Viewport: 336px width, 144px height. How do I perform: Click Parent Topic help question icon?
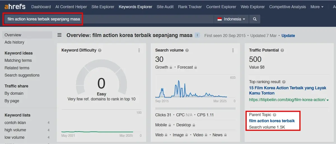274,115
